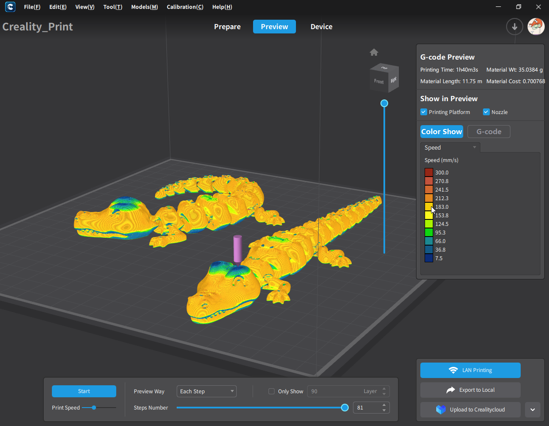
Task: Expand more upload options chevron
Action: coord(533,410)
